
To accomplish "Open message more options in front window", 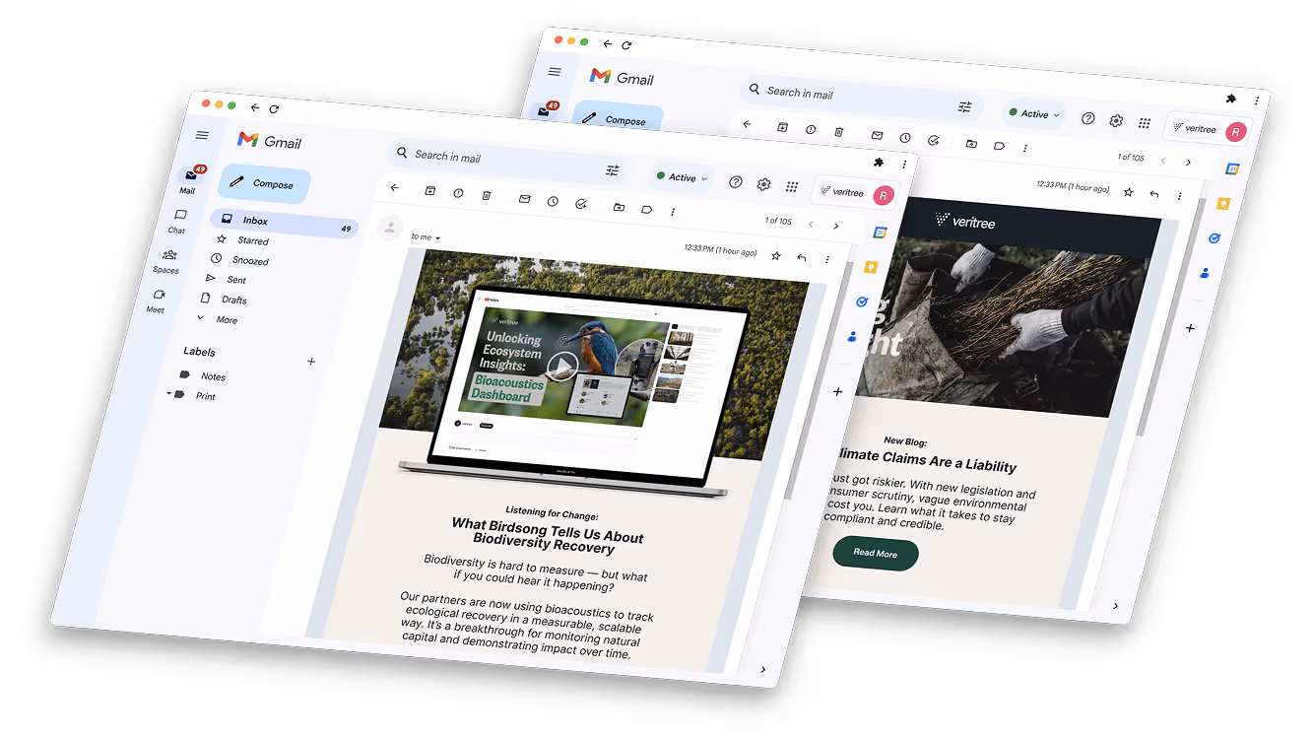I will 827,259.
